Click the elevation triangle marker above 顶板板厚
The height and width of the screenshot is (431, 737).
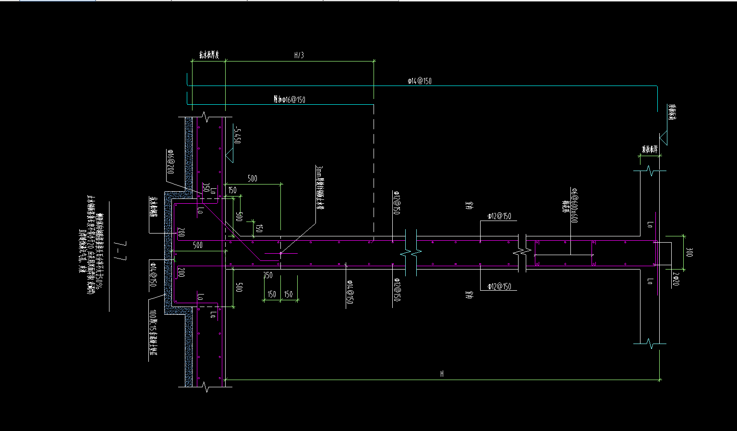pyautogui.click(x=663, y=137)
